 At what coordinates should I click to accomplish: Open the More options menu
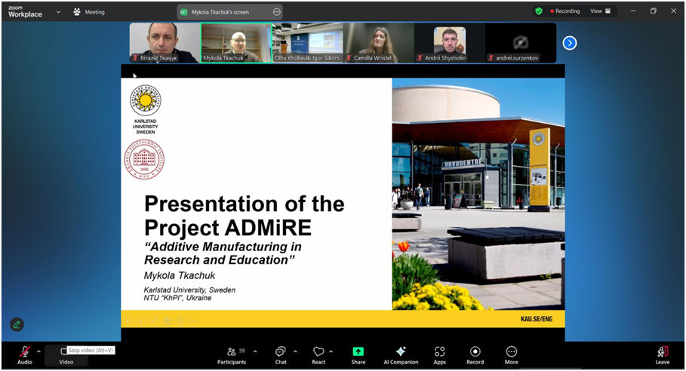511,354
